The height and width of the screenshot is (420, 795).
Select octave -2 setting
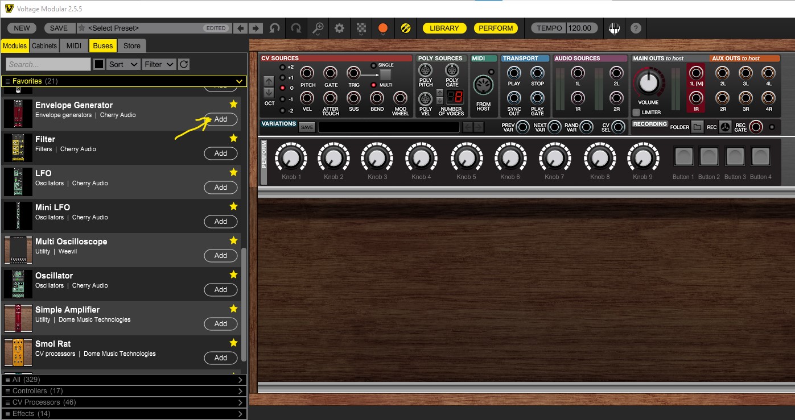[283, 110]
